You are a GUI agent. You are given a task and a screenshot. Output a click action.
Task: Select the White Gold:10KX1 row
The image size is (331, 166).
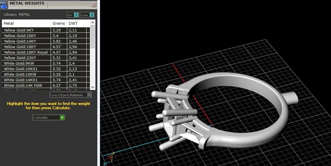(x=46, y=69)
